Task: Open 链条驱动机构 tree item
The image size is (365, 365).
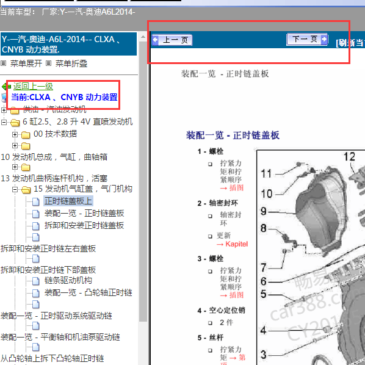Action: click(68, 281)
